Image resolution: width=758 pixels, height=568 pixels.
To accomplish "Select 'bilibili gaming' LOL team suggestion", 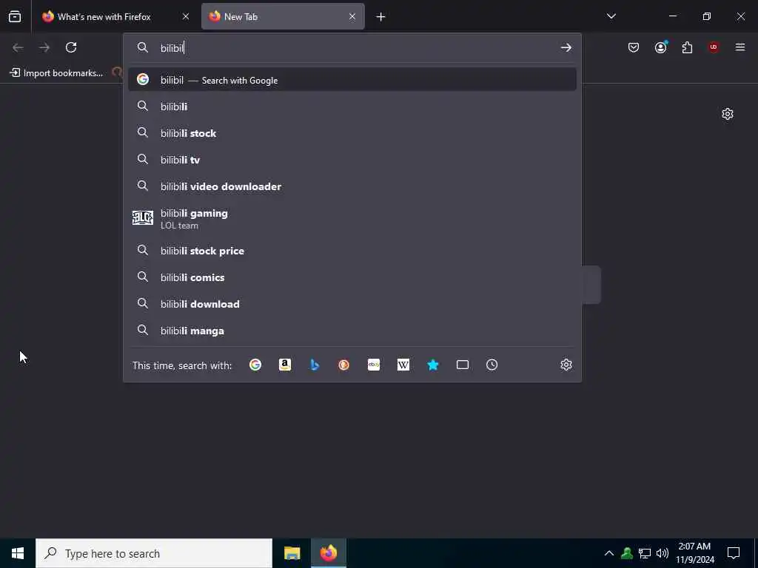I will point(352,218).
